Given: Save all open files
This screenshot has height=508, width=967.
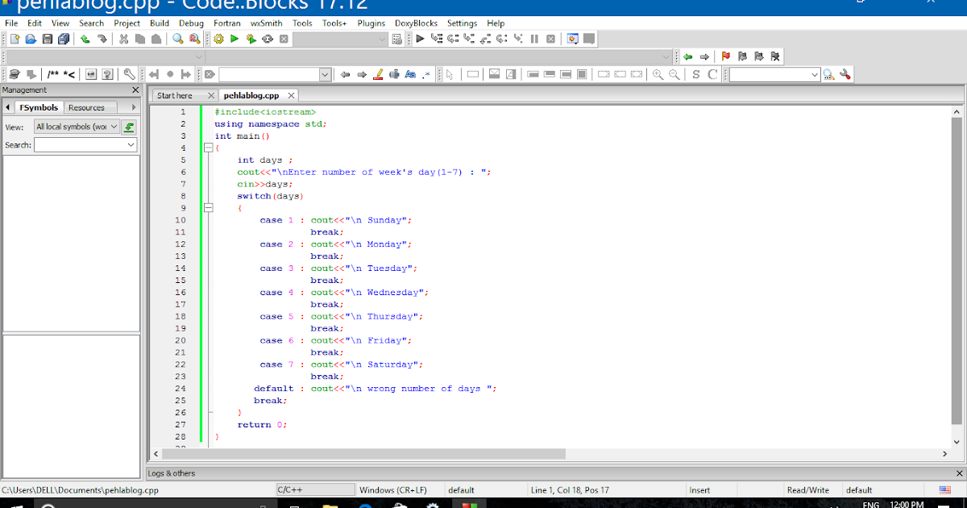Looking at the screenshot, I should (x=64, y=39).
